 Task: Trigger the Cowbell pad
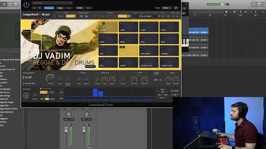pos(169,50)
